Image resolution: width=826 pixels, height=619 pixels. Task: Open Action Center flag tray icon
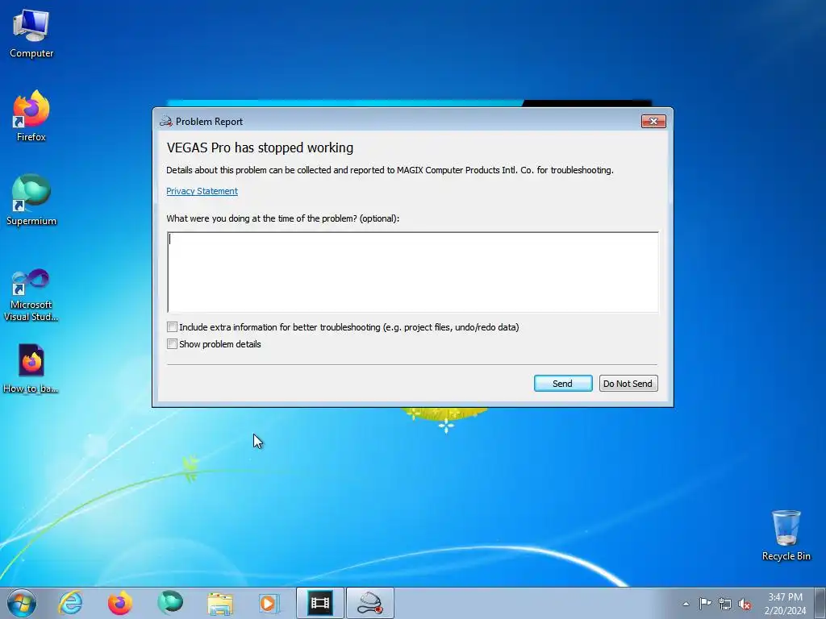705,604
